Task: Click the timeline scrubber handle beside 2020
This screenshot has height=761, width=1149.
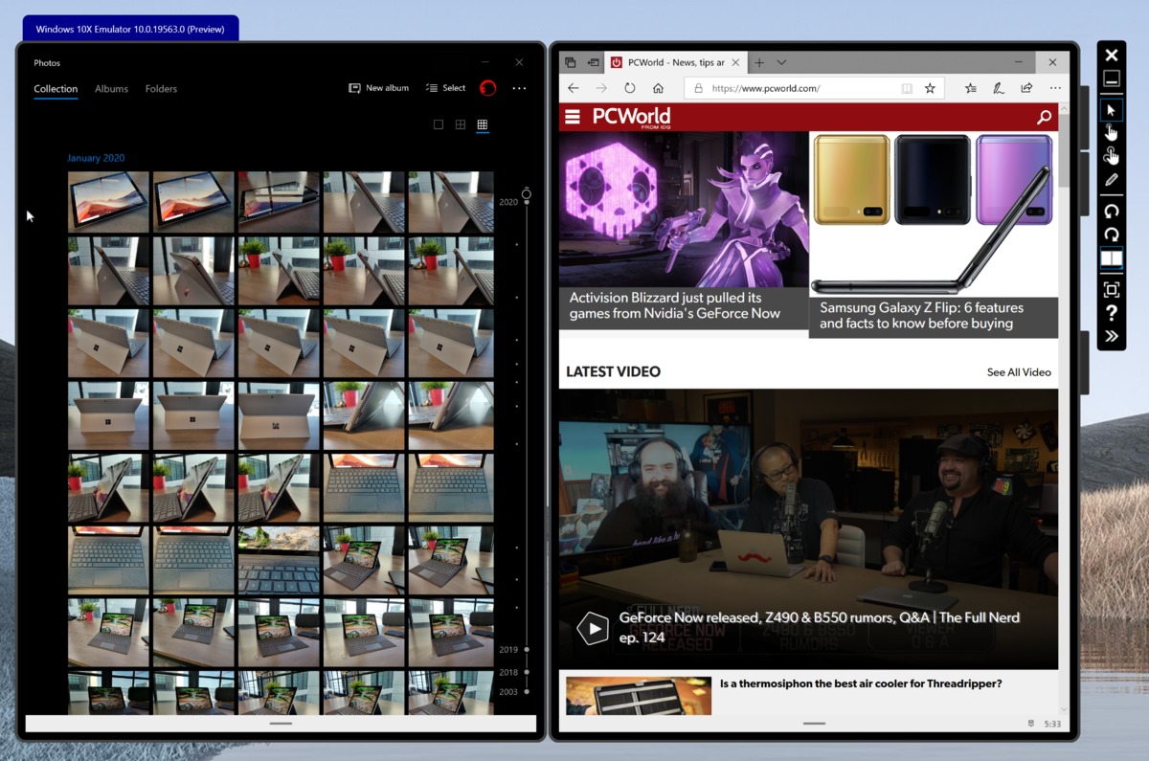Action: pos(526,194)
